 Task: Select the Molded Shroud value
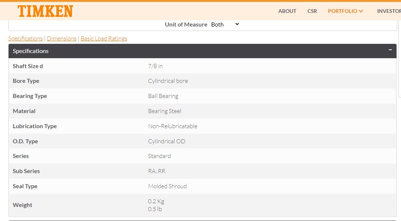point(167,186)
